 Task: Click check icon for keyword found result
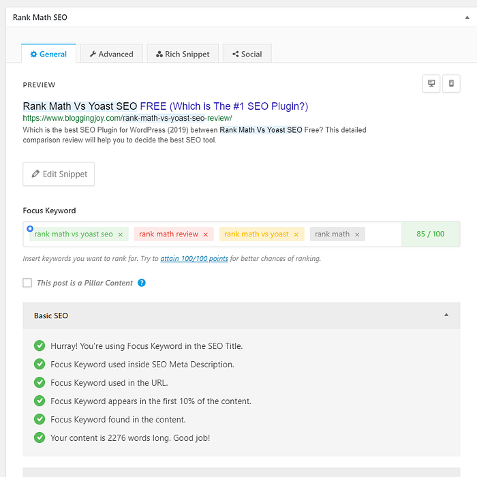(x=40, y=419)
